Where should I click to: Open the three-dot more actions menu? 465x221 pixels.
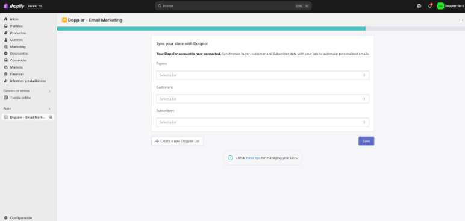pyautogui.click(x=461, y=20)
